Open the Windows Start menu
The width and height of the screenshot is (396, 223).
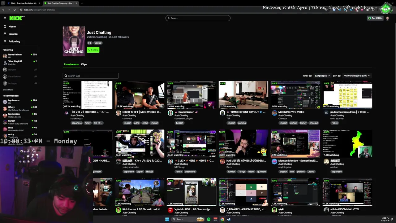[x=167, y=219]
